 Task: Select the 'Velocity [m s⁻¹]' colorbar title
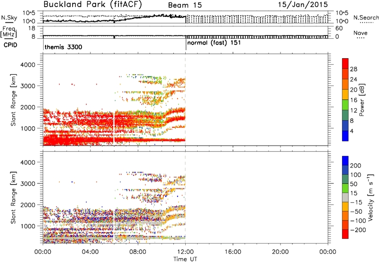tap(371, 198)
